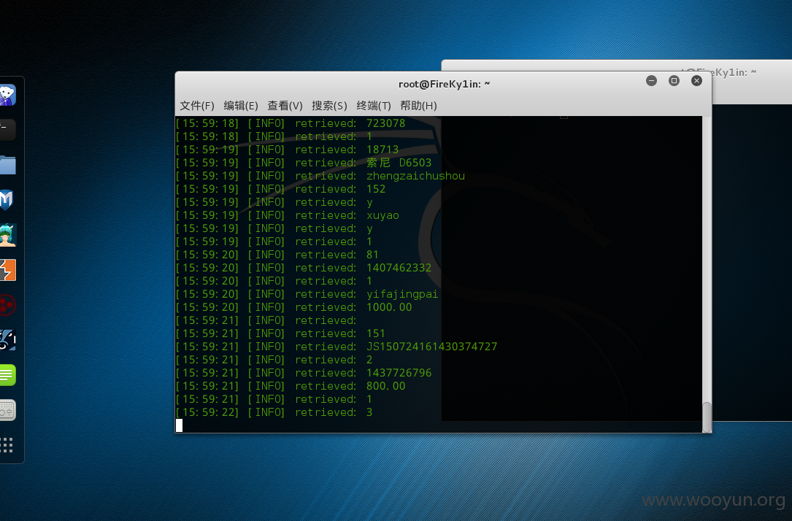Image resolution: width=792 pixels, height=521 pixels.
Task: Close the front terminal window
Action: 696,81
